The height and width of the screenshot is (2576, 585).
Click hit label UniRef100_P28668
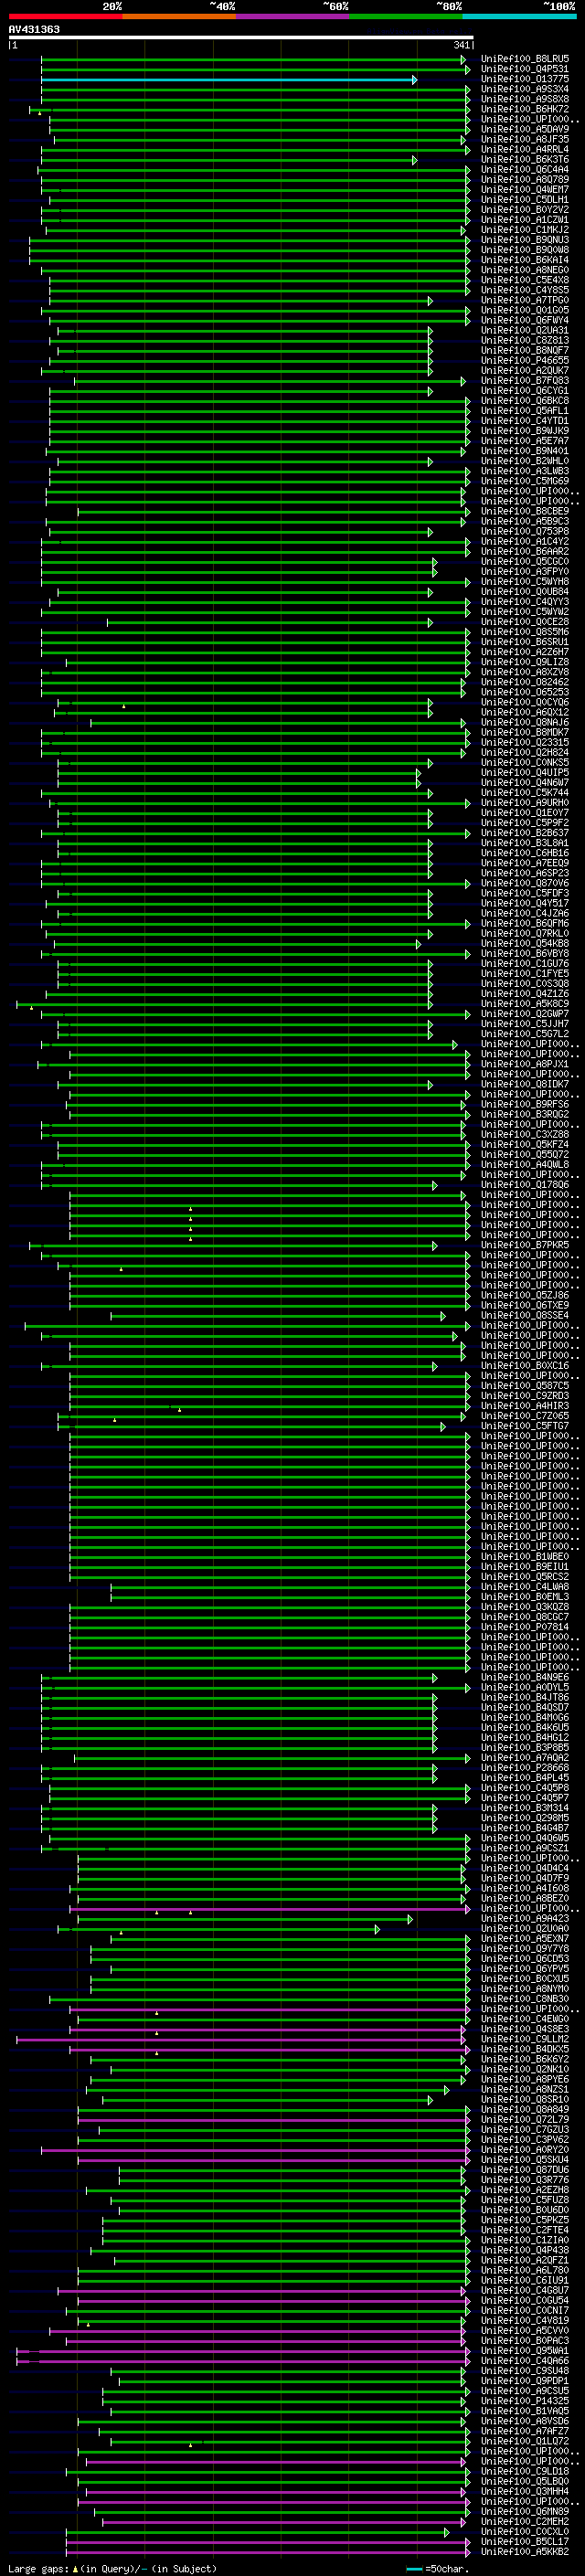[x=524, y=1768]
